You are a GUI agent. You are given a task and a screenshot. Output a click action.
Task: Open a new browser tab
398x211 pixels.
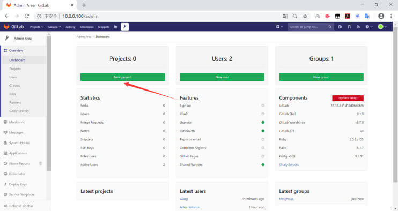(84, 5)
